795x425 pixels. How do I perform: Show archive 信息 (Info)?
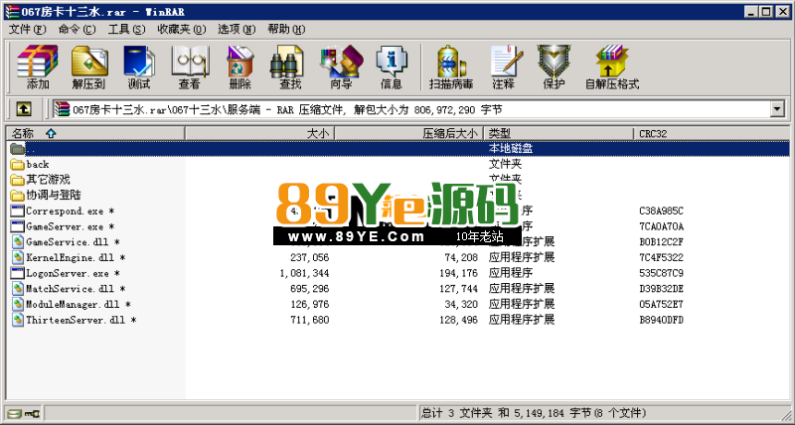pyautogui.click(x=392, y=67)
